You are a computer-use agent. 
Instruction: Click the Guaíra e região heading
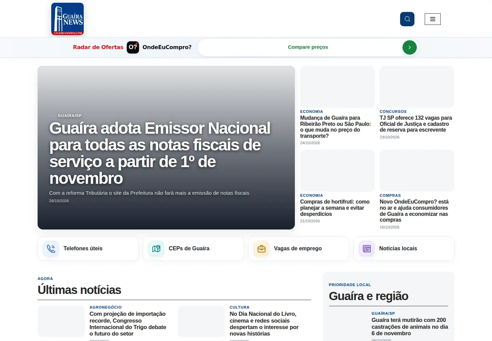tap(368, 296)
